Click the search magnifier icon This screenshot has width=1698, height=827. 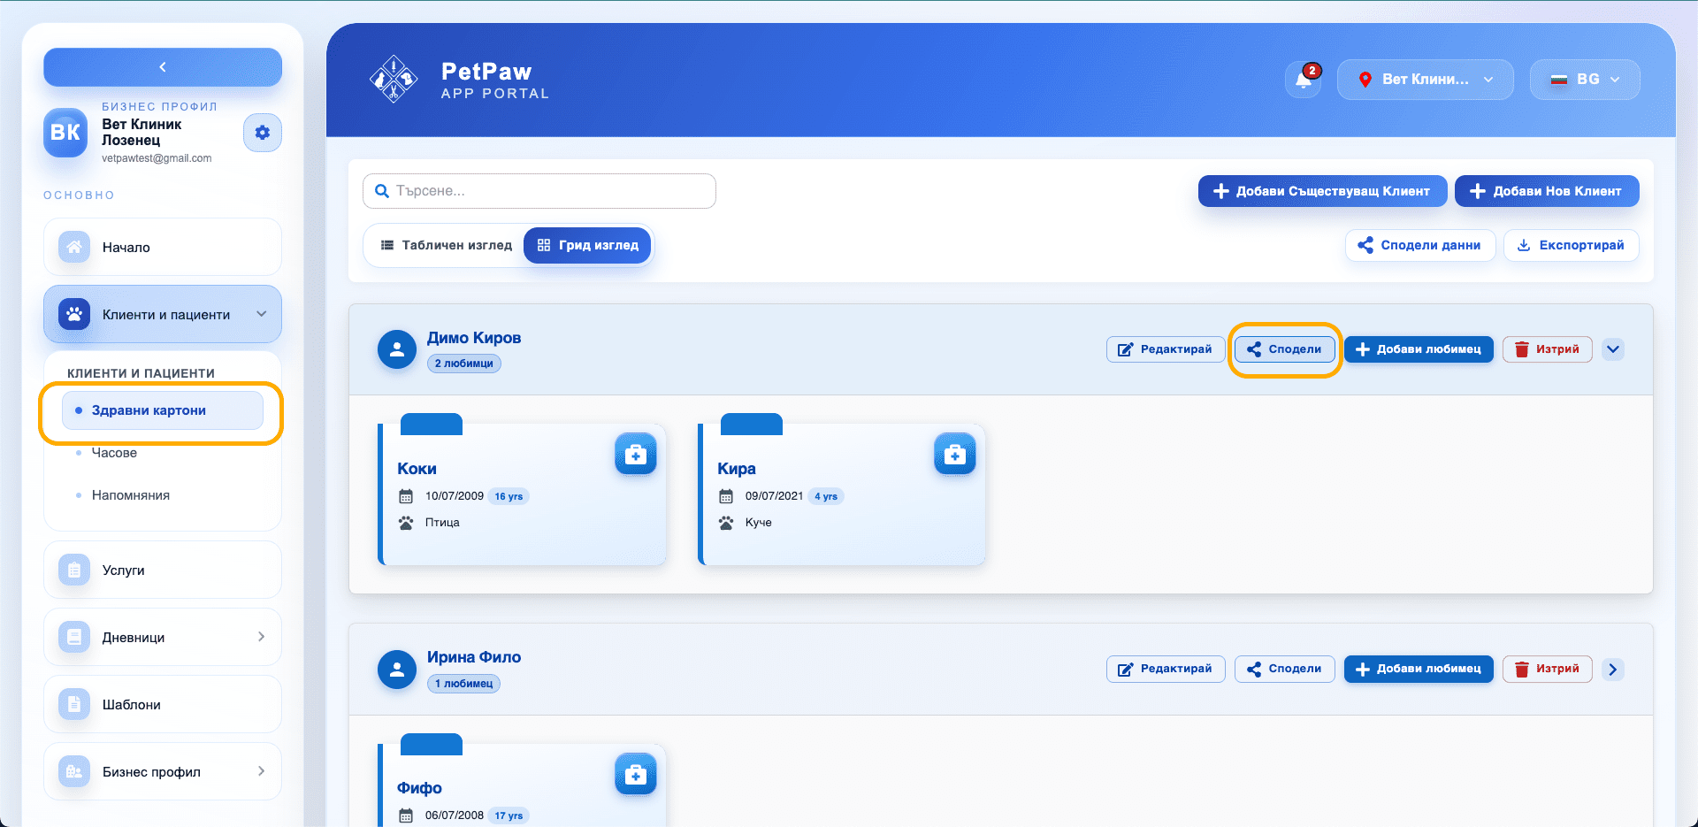pyautogui.click(x=382, y=191)
